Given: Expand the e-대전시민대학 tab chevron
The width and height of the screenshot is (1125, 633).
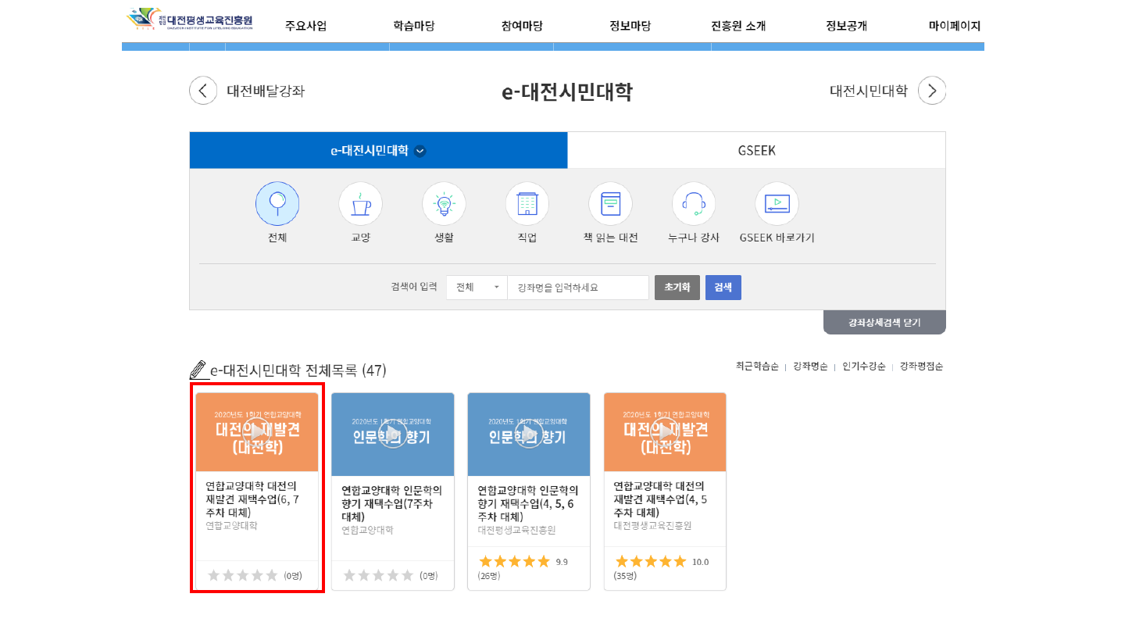Looking at the screenshot, I should (x=420, y=152).
